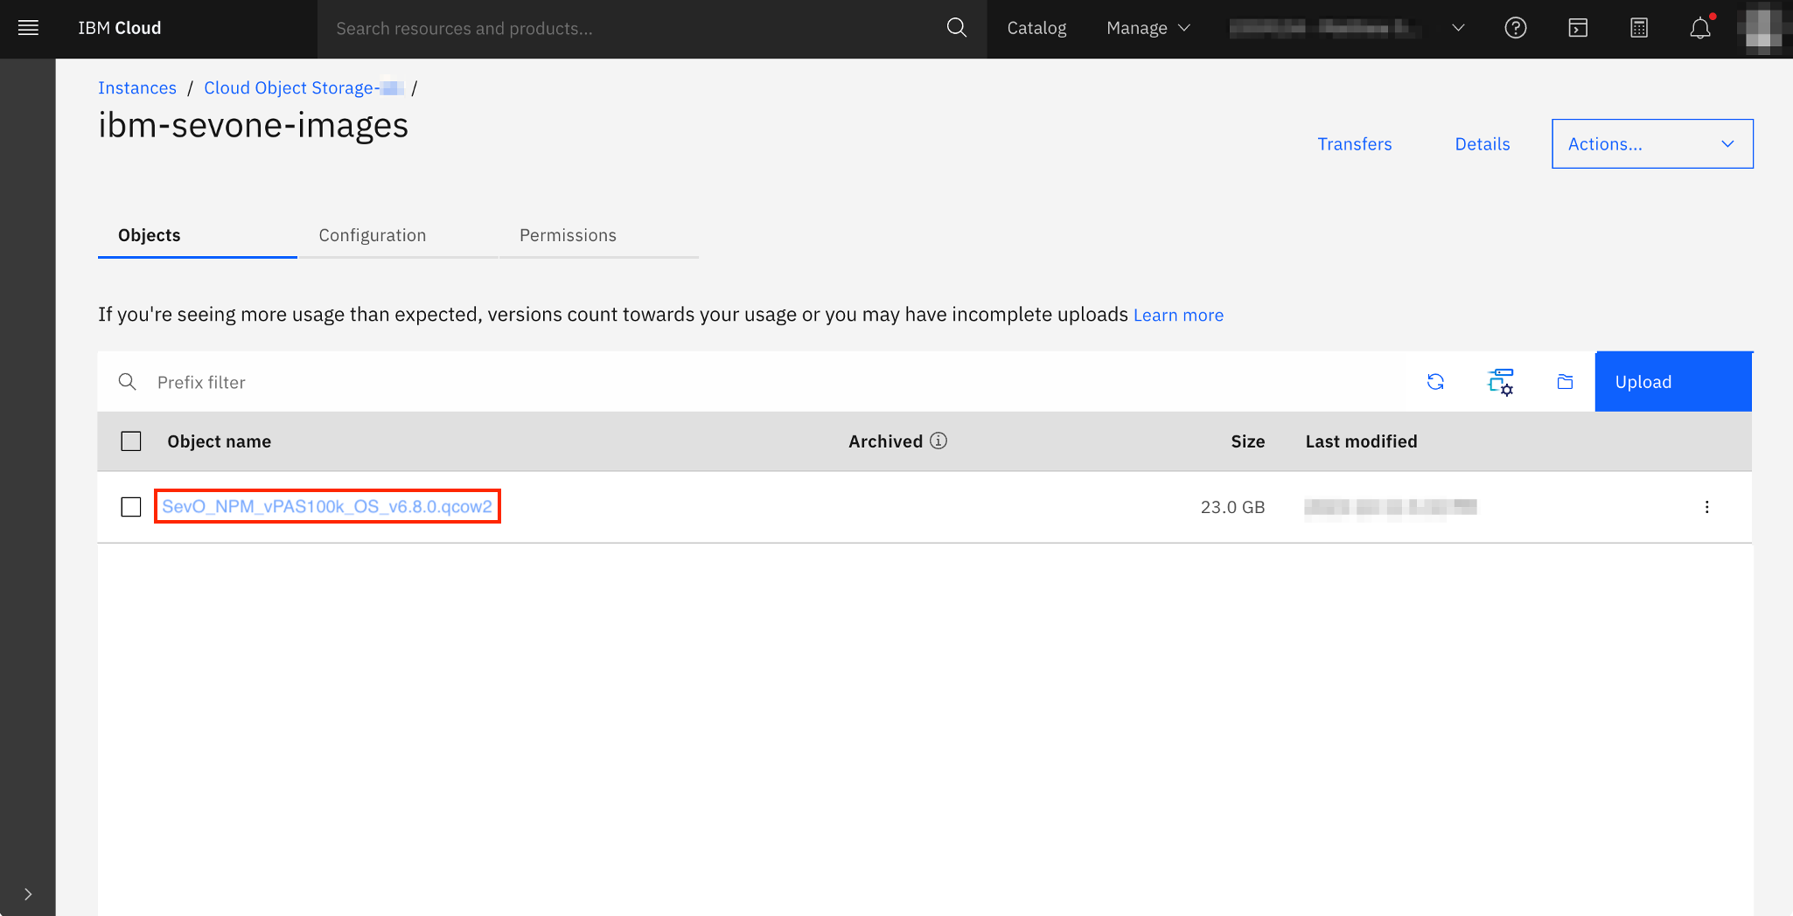
Task: Open the SevO_NPM_vPAS100k_OS_v6.8.0.qcow2 object
Action: pos(327,507)
